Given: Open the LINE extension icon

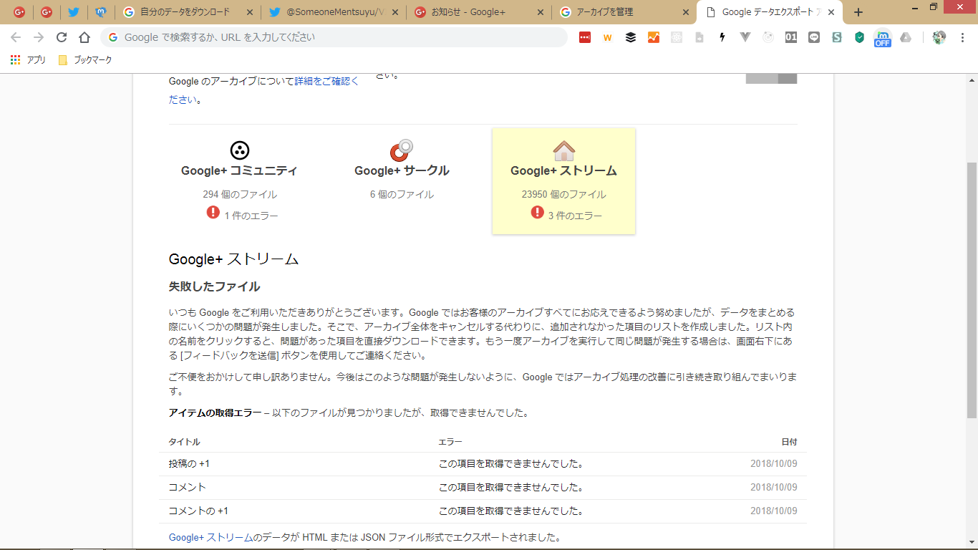Looking at the screenshot, I should [813, 38].
